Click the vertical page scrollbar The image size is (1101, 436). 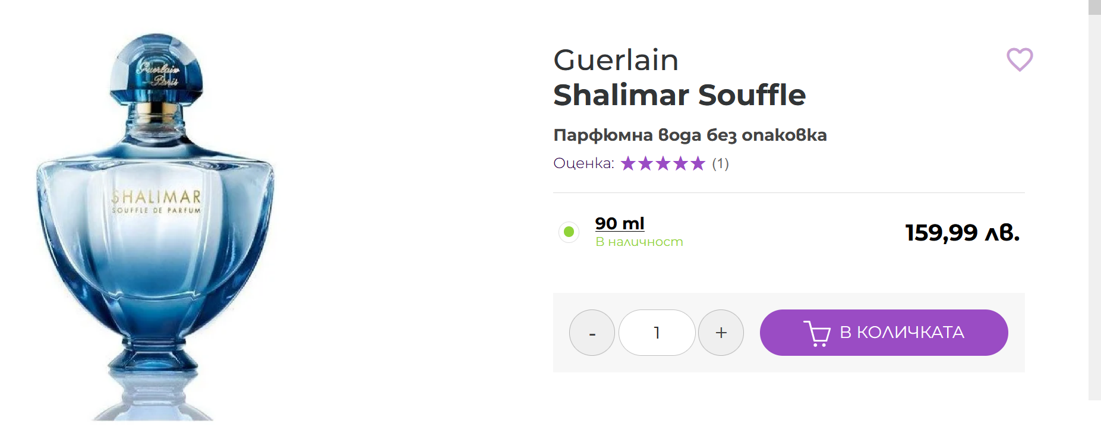[x=1094, y=202]
